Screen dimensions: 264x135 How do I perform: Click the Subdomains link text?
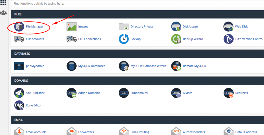pyautogui.click(x=139, y=93)
